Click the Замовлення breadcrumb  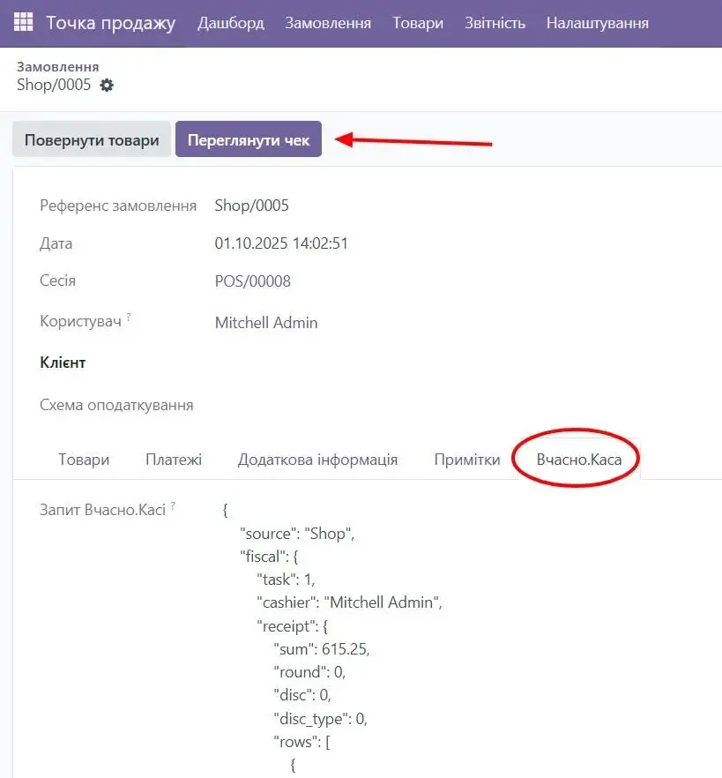(x=58, y=65)
